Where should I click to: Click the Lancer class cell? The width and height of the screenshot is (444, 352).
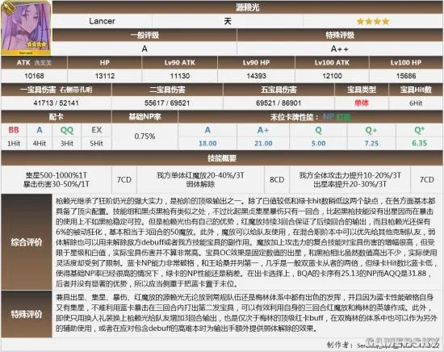(102, 21)
